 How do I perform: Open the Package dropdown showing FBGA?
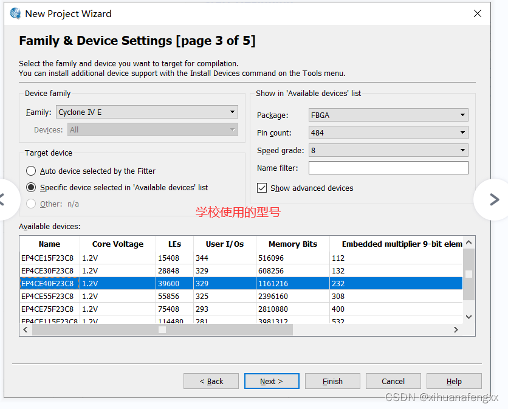click(x=388, y=115)
